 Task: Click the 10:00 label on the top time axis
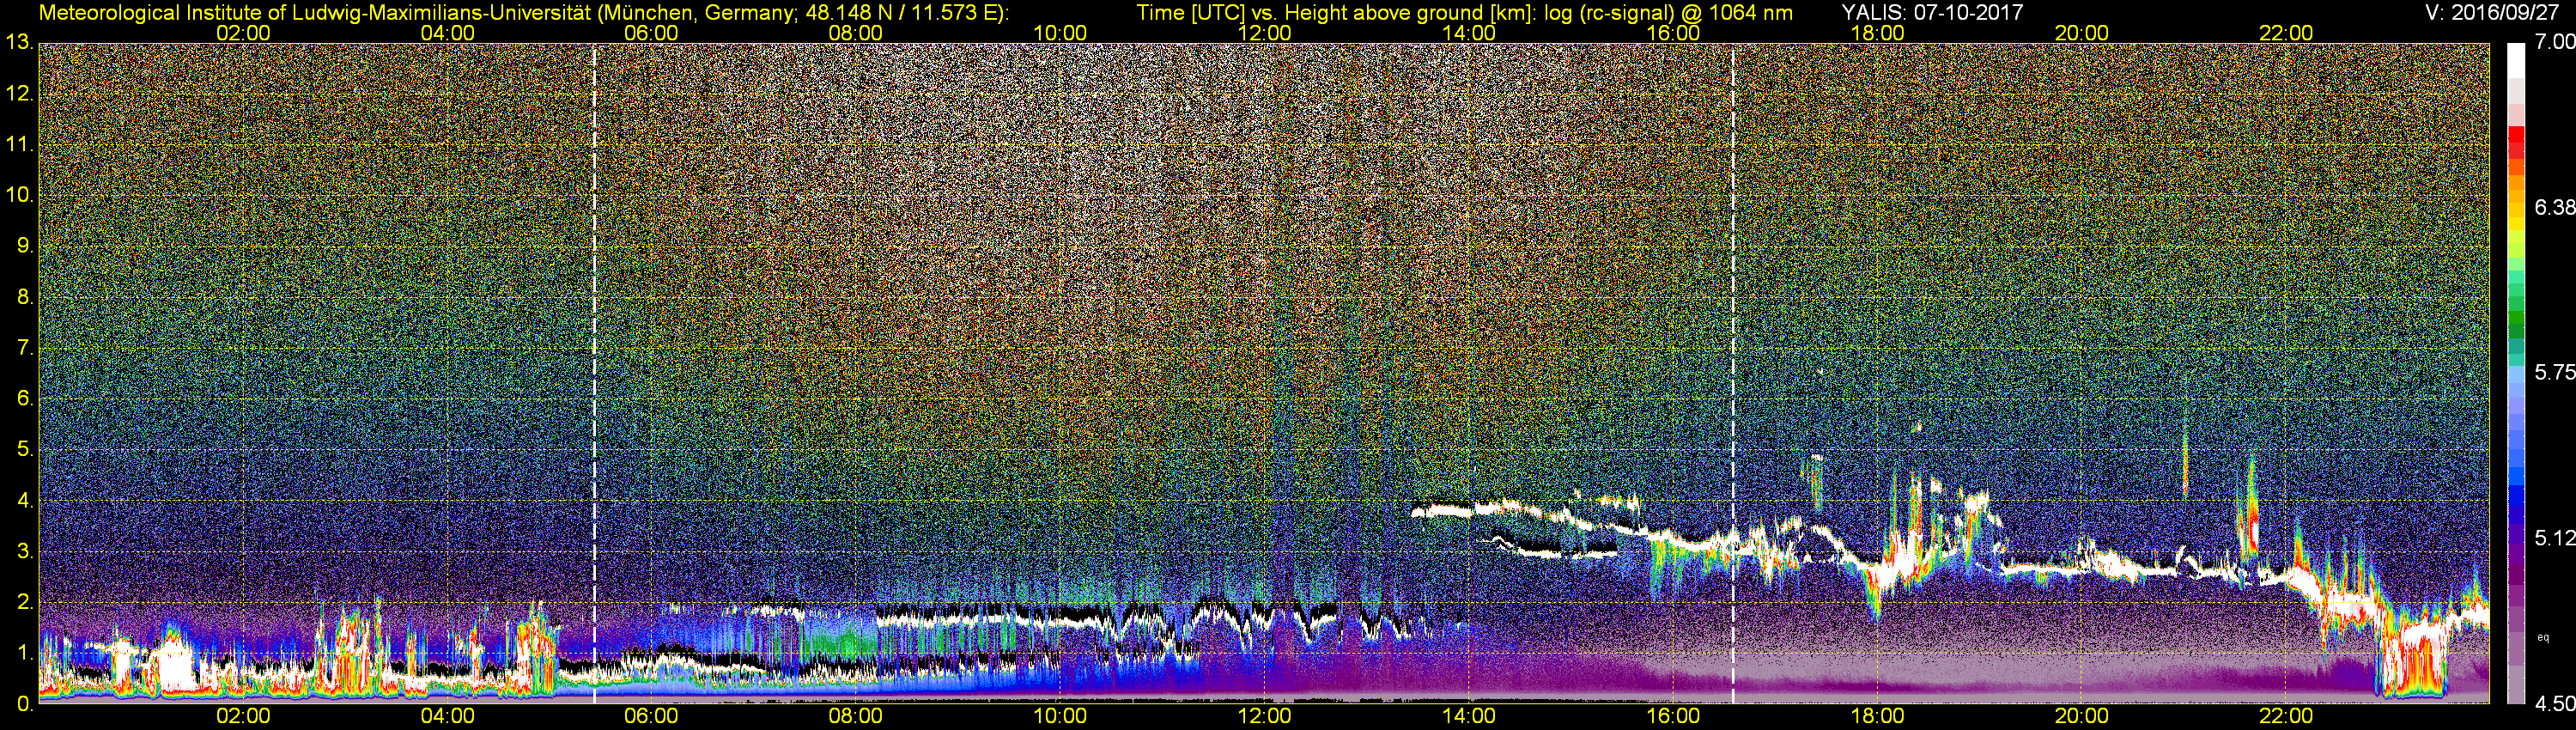point(1060,33)
